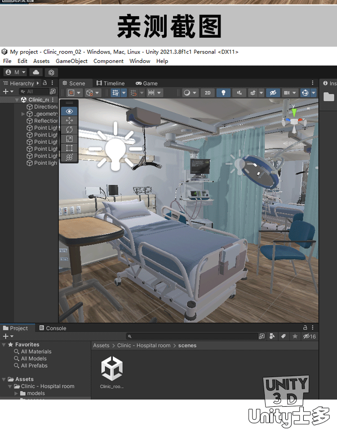Activate the View (eye) tool
This screenshot has width=337, height=431.
pos(69,111)
